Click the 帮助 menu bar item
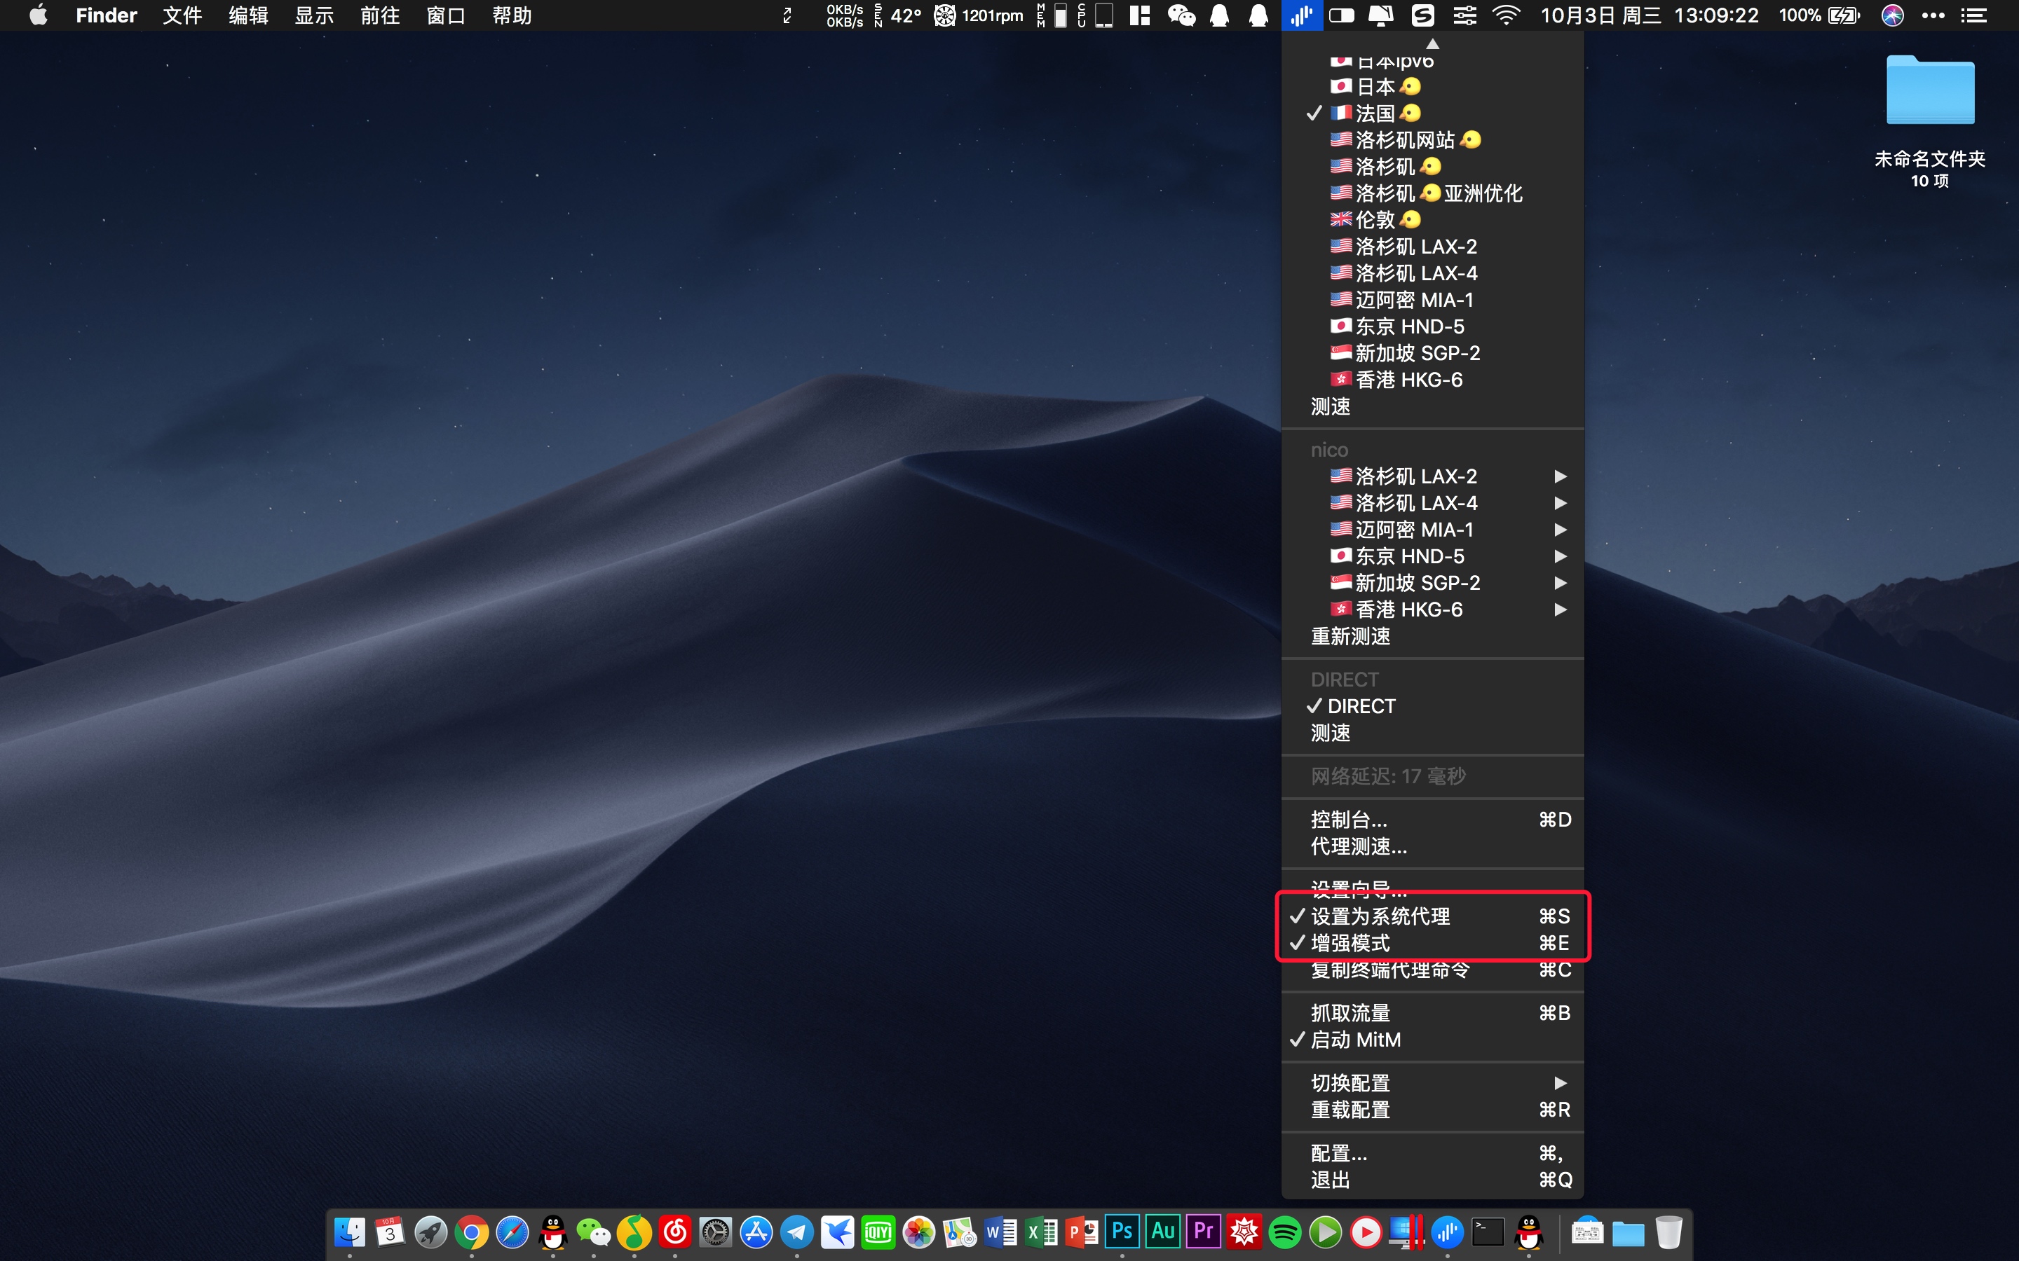The height and width of the screenshot is (1261, 2019). point(512,15)
